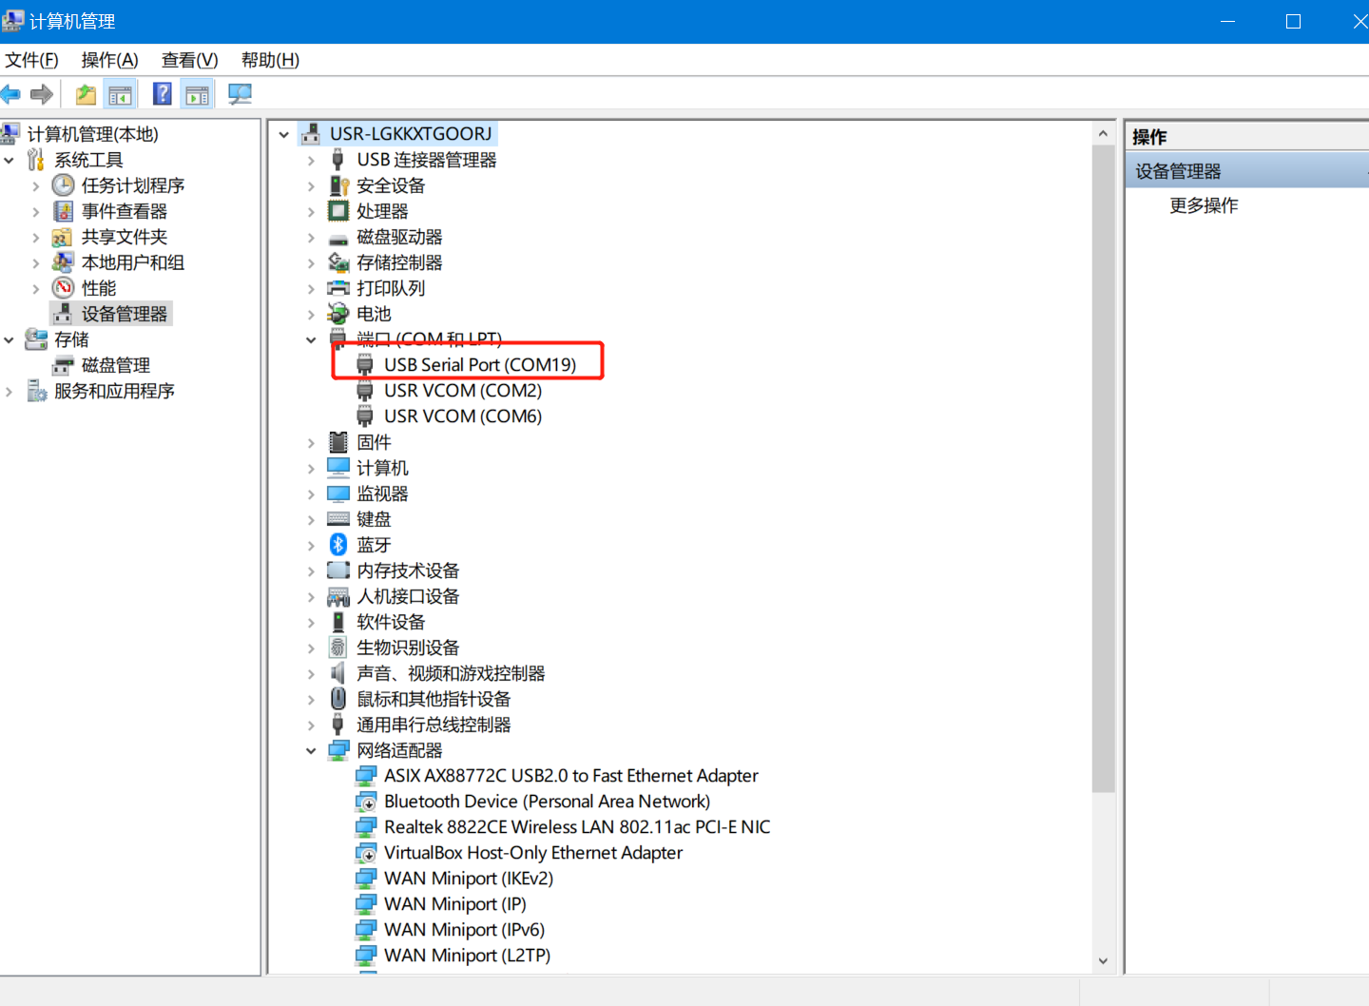Click the blue help question mark icon

coord(163,94)
